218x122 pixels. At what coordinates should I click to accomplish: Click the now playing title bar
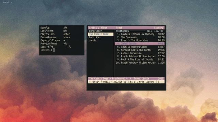(x=126, y=79)
